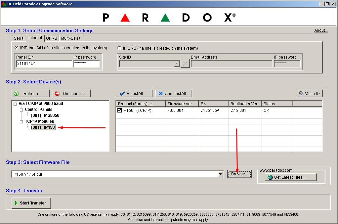The image size is (338, 224).
Task: Click the Disconnect button
Action: (x=71, y=93)
